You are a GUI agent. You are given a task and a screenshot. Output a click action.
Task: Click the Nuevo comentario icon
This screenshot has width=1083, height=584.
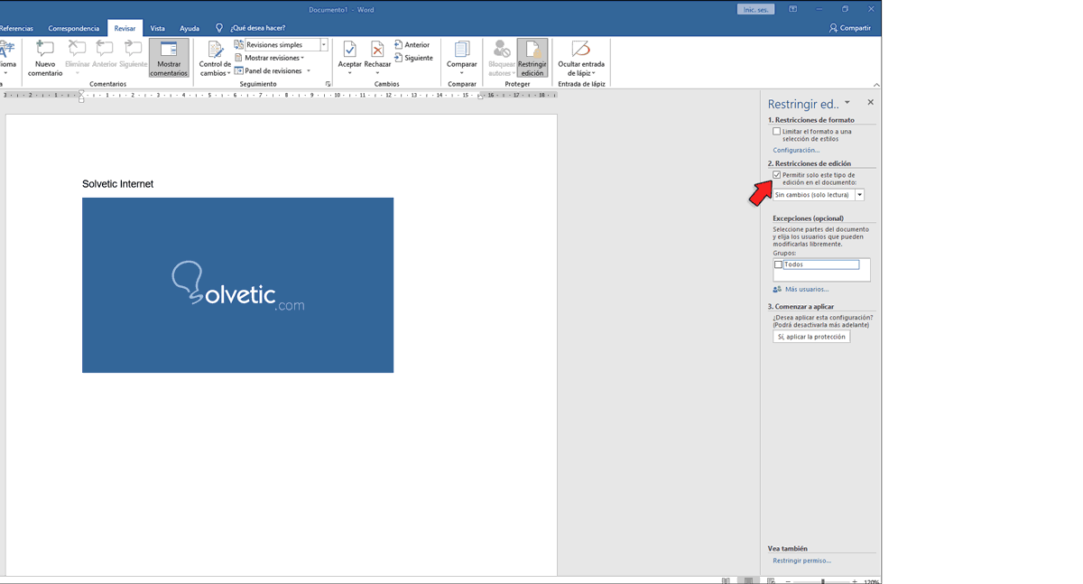click(x=45, y=50)
